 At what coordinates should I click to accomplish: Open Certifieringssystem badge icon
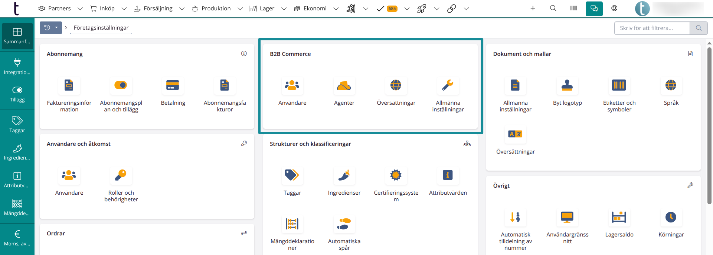point(396,175)
